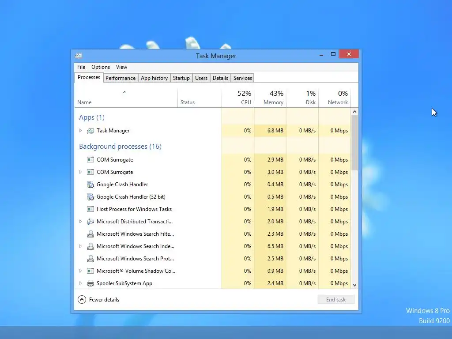The height and width of the screenshot is (339, 452).
Task: Click Microsoft Windows Search Filter icon
Action: (x=90, y=234)
